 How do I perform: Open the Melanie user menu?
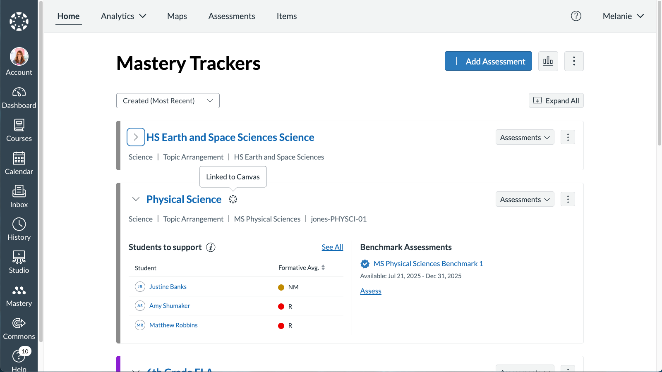click(623, 16)
